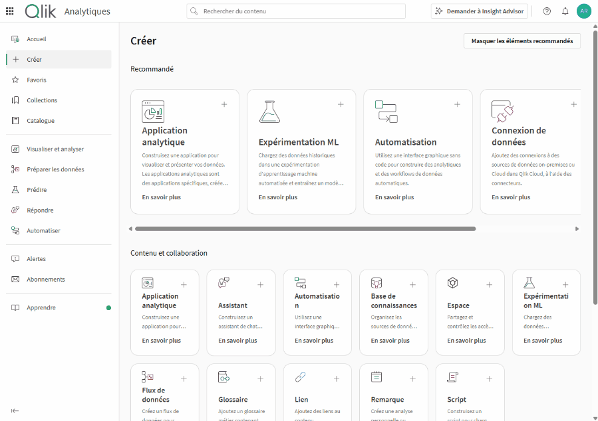This screenshot has width=598, height=421.
Task: Go to Catalogue in the sidebar
Action: (x=40, y=121)
